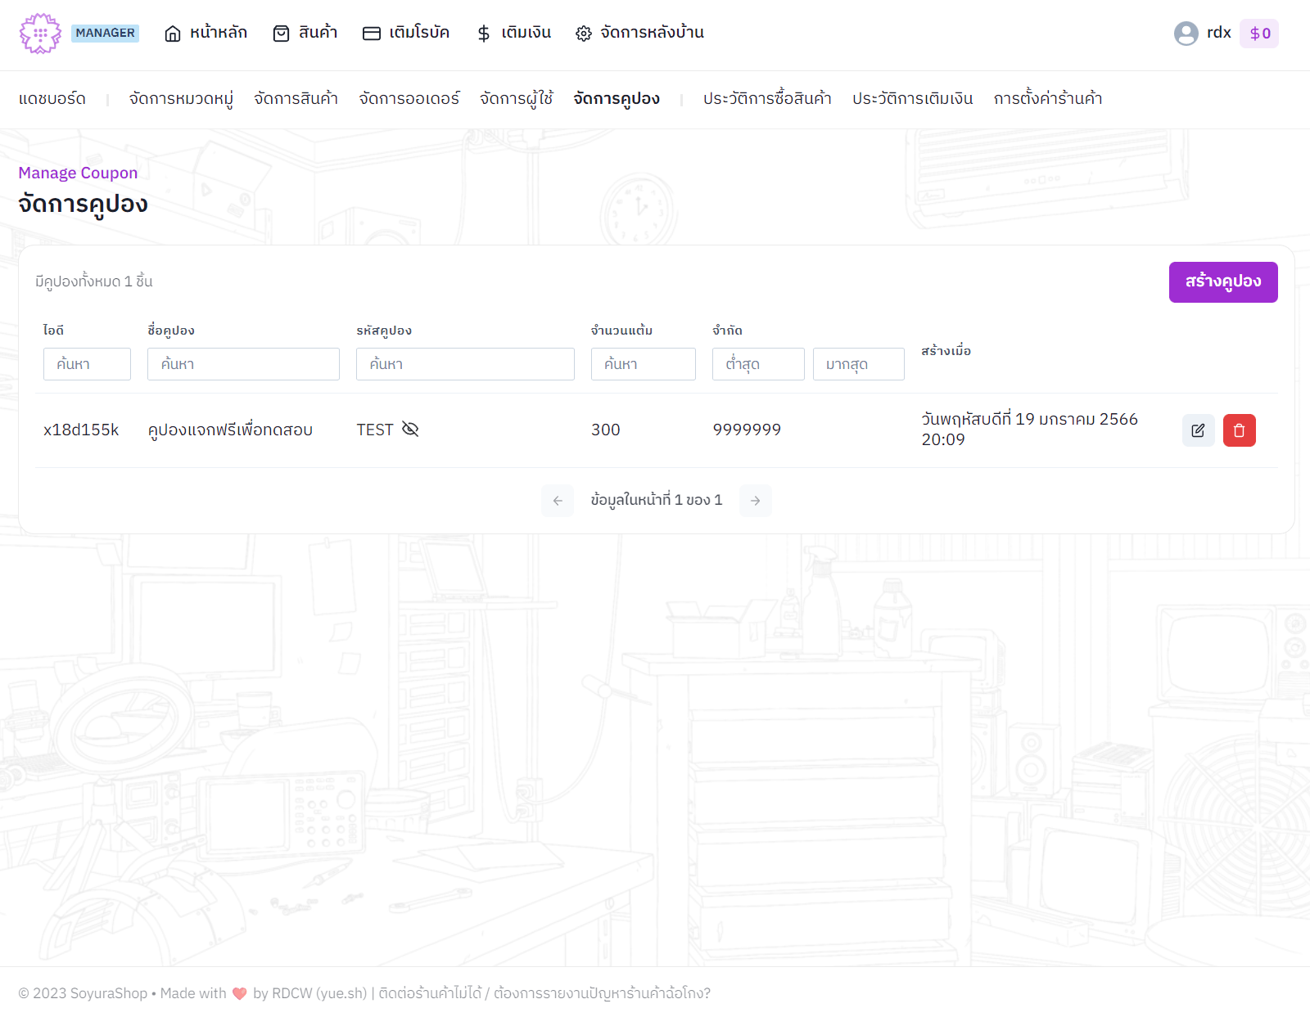Click the $0 balance badge

tap(1258, 34)
